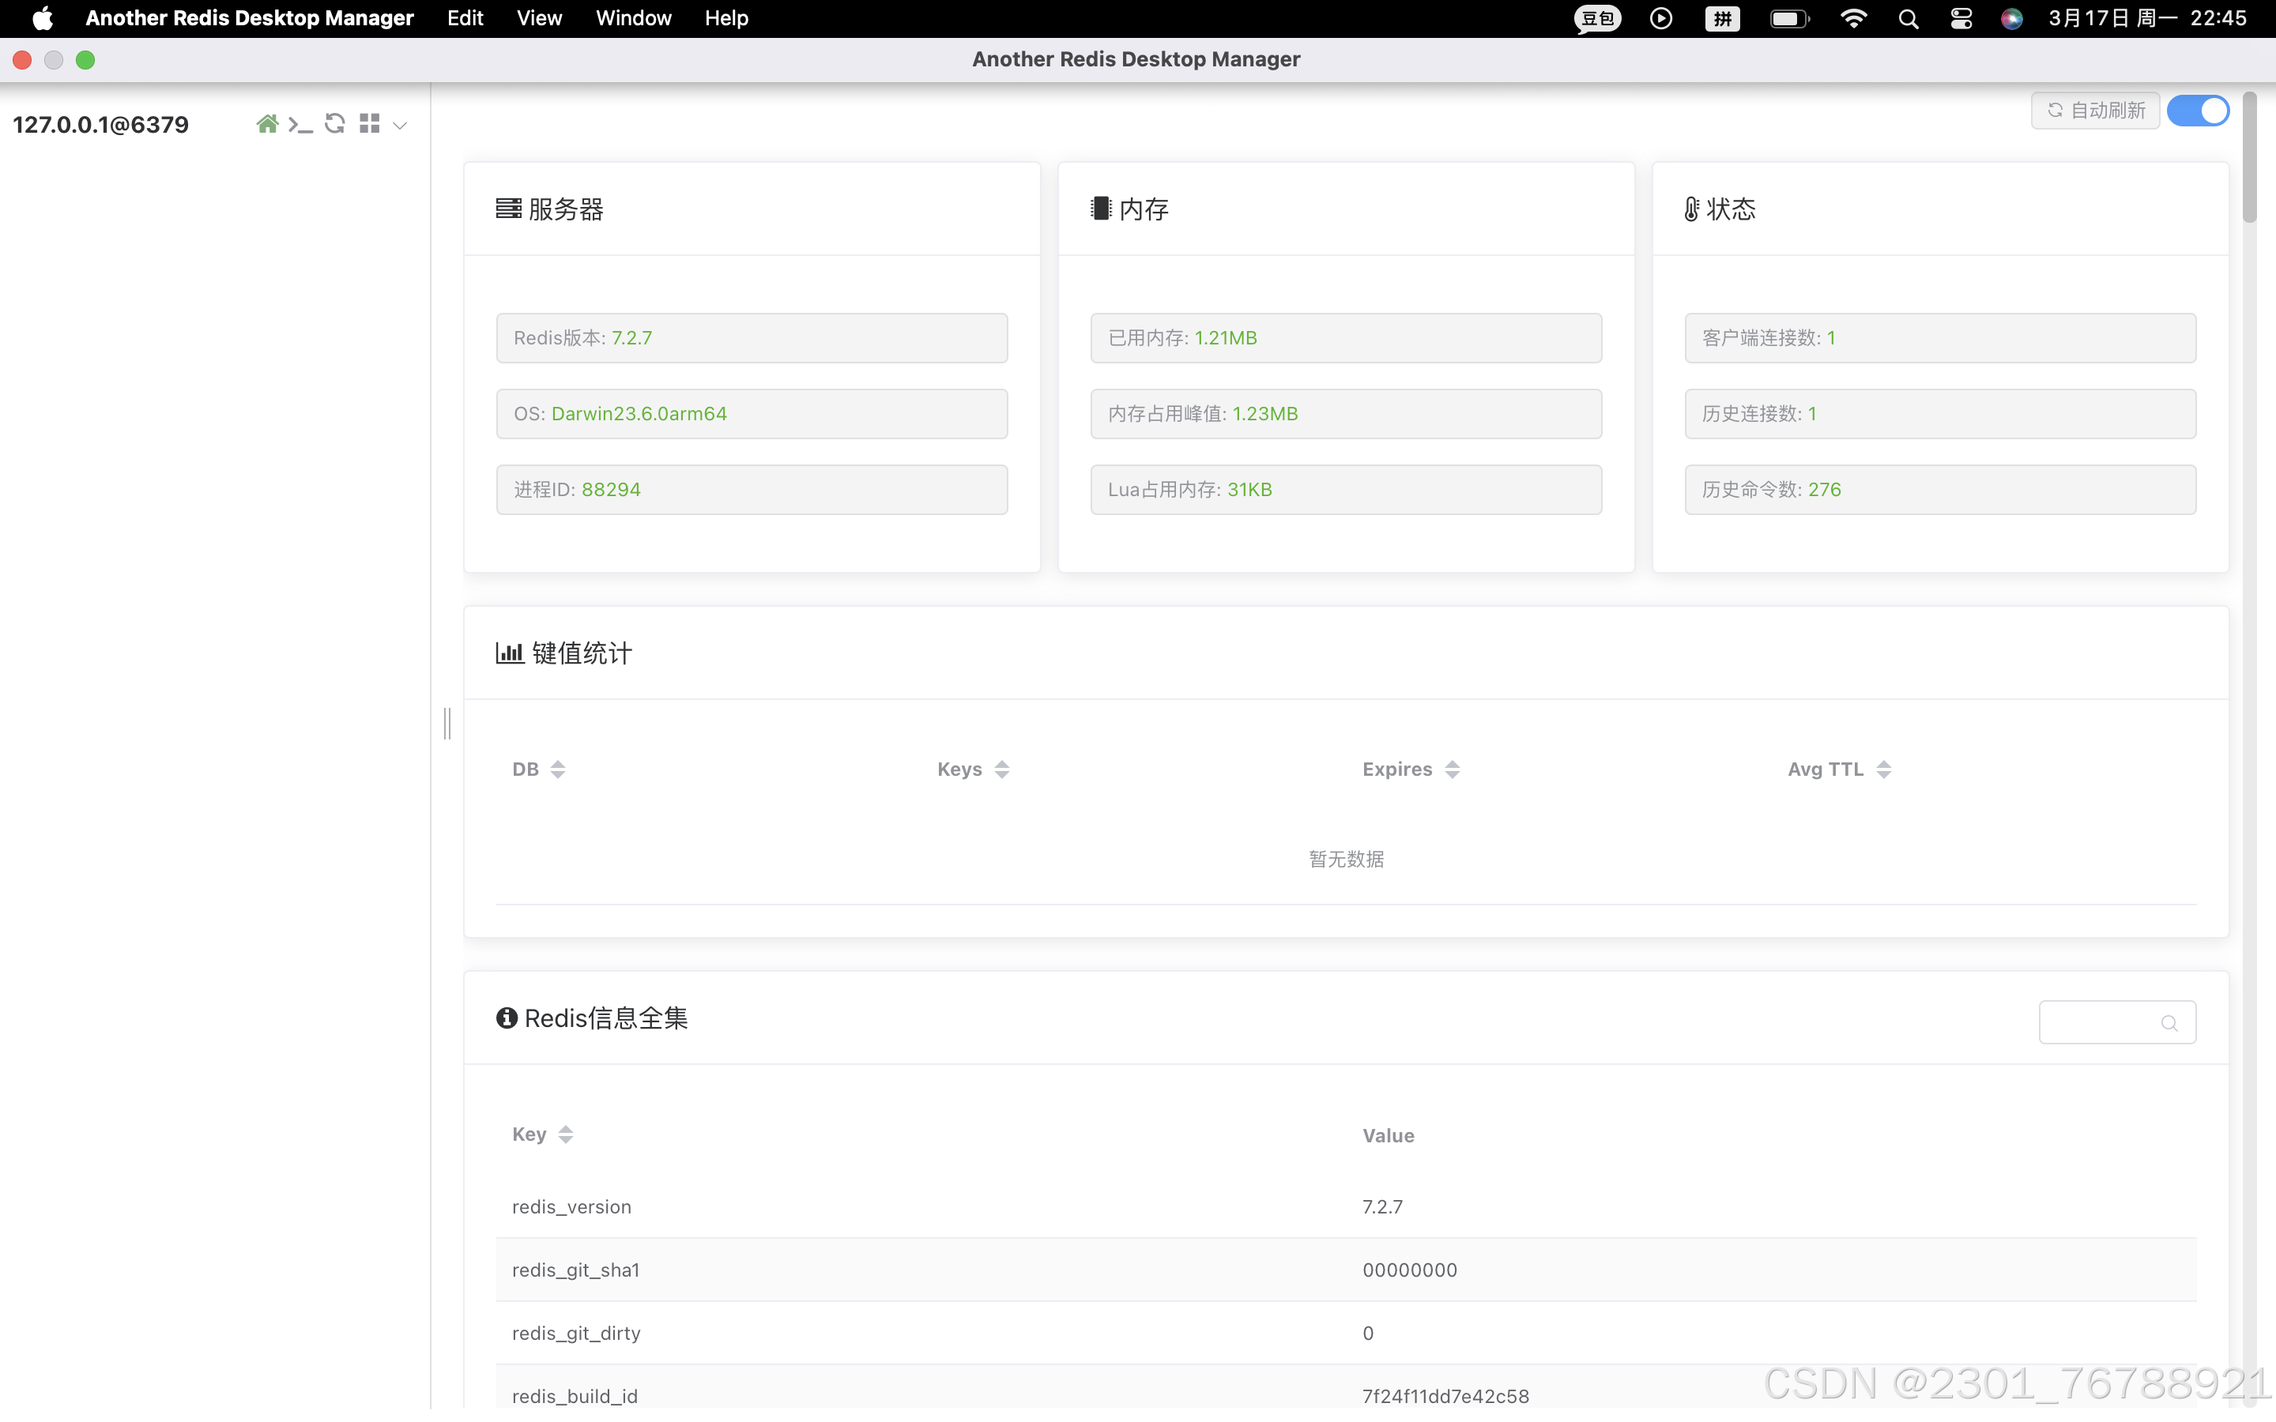Image resolution: width=2276 pixels, height=1422 pixels.
Task: Click the Siri icon in the menu bar
Action: [x=2012, y=18]
